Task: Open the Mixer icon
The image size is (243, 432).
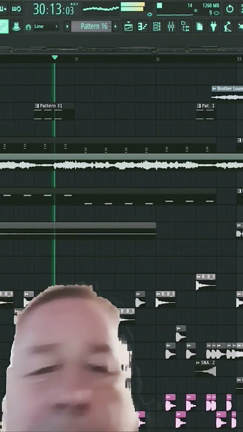Action: coord(171,26)
